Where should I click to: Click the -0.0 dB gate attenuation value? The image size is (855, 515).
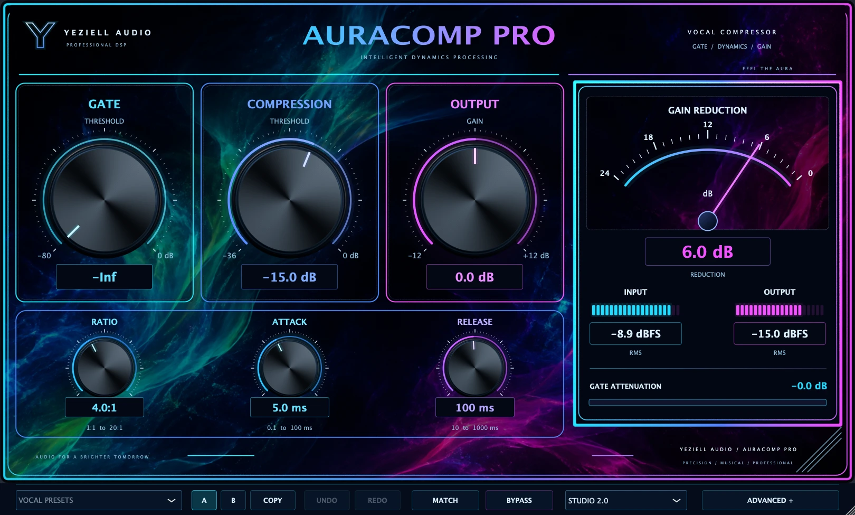coord(809,386)
